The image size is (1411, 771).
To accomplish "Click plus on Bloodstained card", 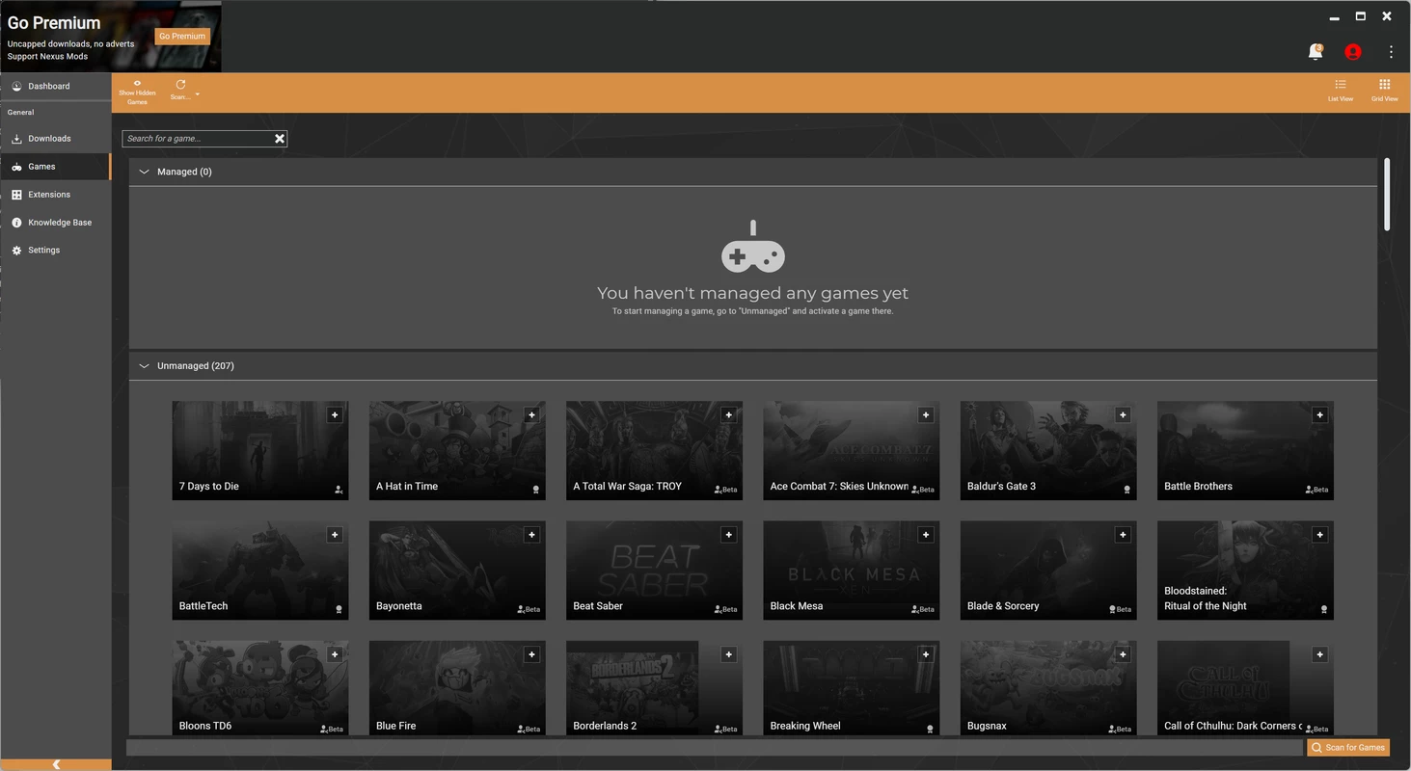I will (x=1319, y=535).
